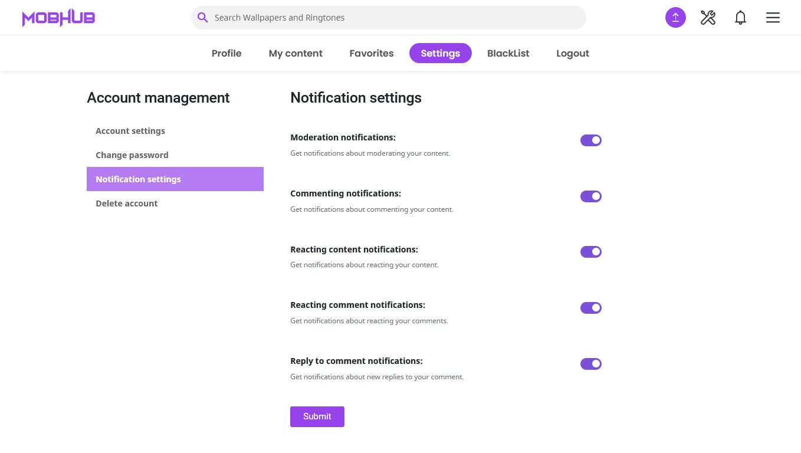
Task: Disable Reply to comment notifications
Action: (x=590, y=364)
